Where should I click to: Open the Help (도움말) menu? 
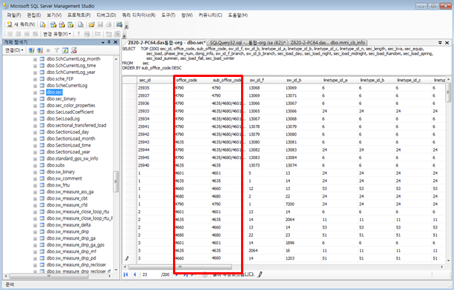pos(237,15)
